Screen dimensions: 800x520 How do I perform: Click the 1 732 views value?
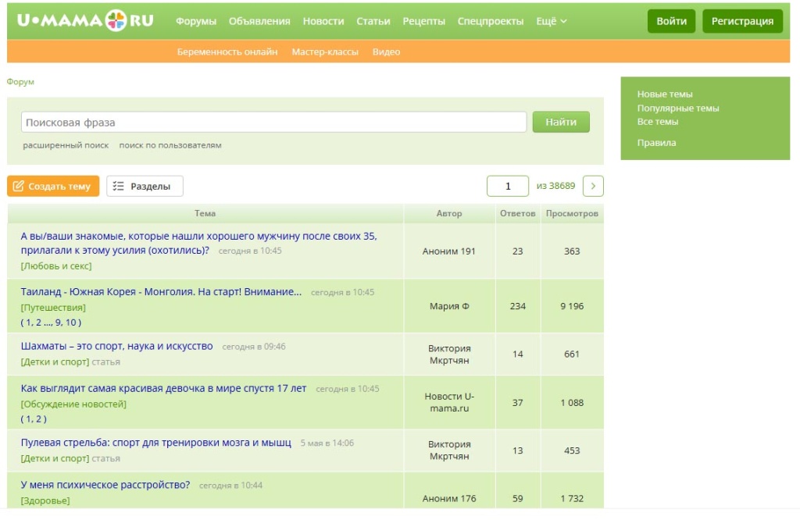572,499
